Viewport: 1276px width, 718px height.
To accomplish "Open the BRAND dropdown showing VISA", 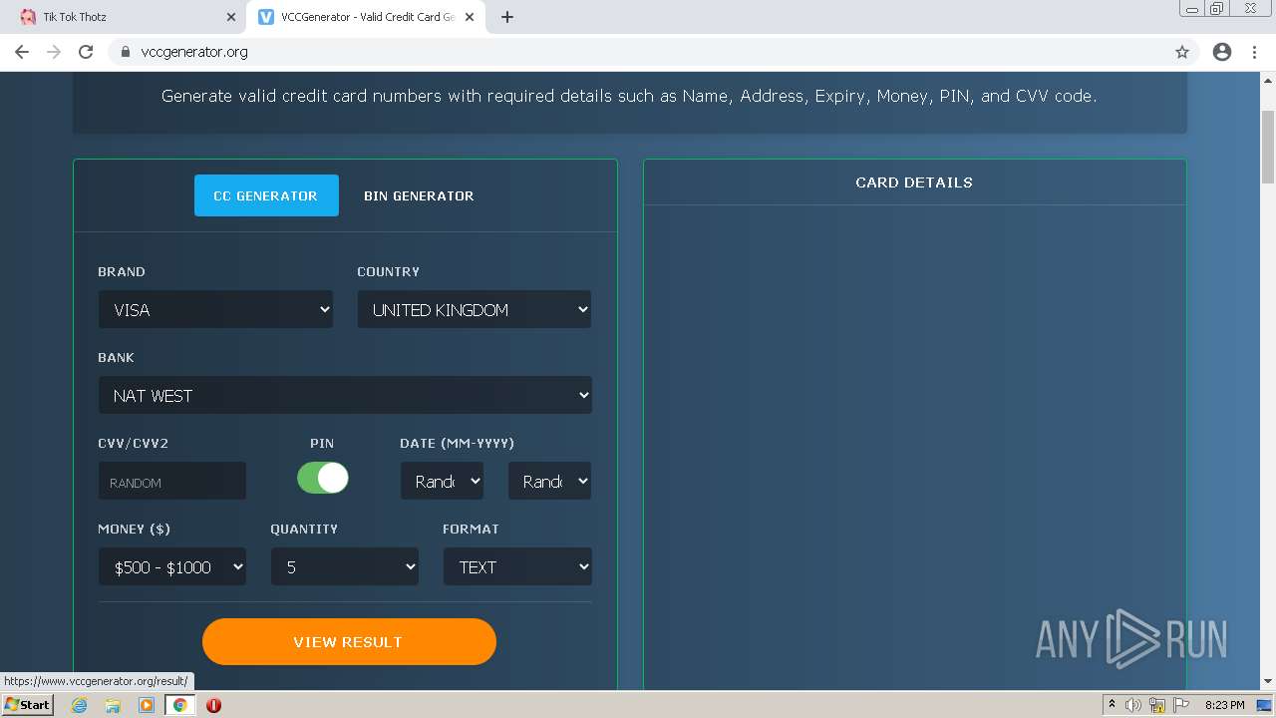I will 215,310.
